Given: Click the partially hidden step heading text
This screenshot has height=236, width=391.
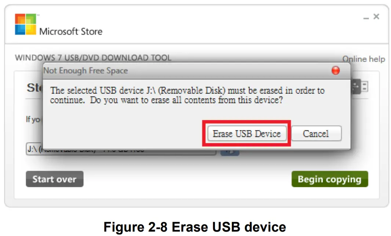Looking at the screenshot, I should click(34, 88).
